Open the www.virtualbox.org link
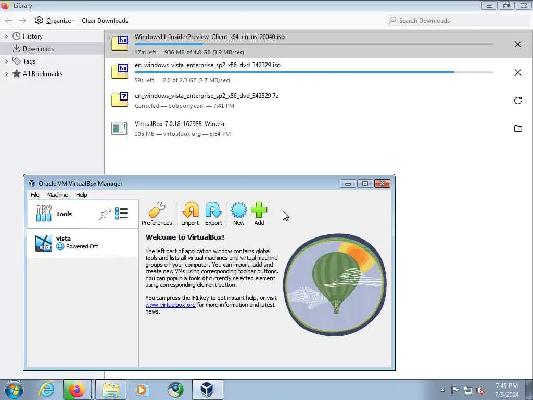533x400 pixels. point(170,305)
